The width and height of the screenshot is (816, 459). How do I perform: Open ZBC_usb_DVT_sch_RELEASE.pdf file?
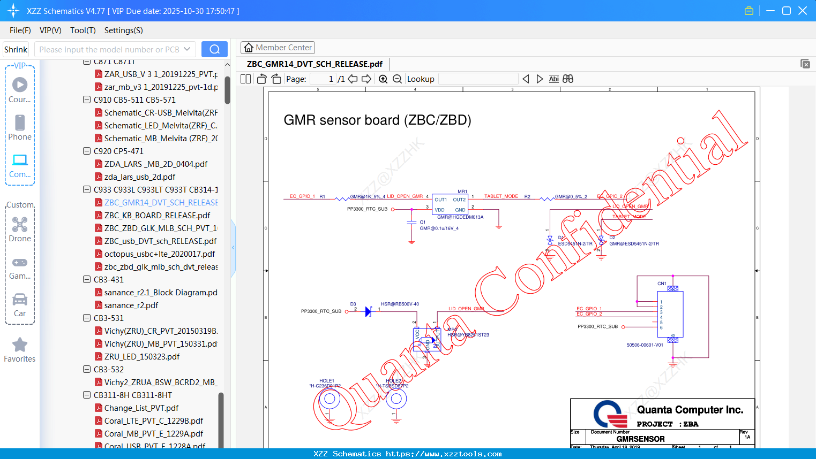(x=161, y=241)
